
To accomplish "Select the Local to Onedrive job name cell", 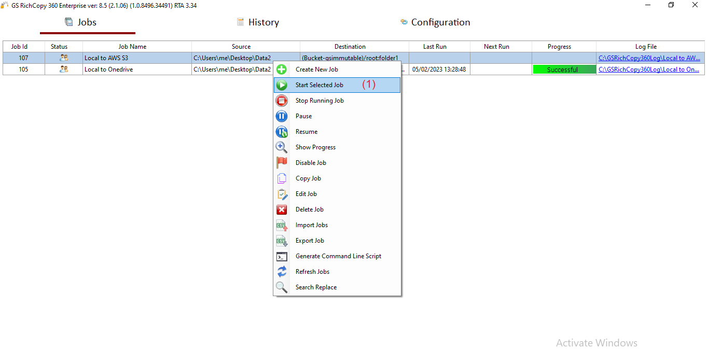I will tap(137, 69).
